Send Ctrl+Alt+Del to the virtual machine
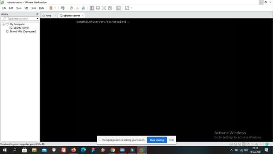 click(63, 8)
